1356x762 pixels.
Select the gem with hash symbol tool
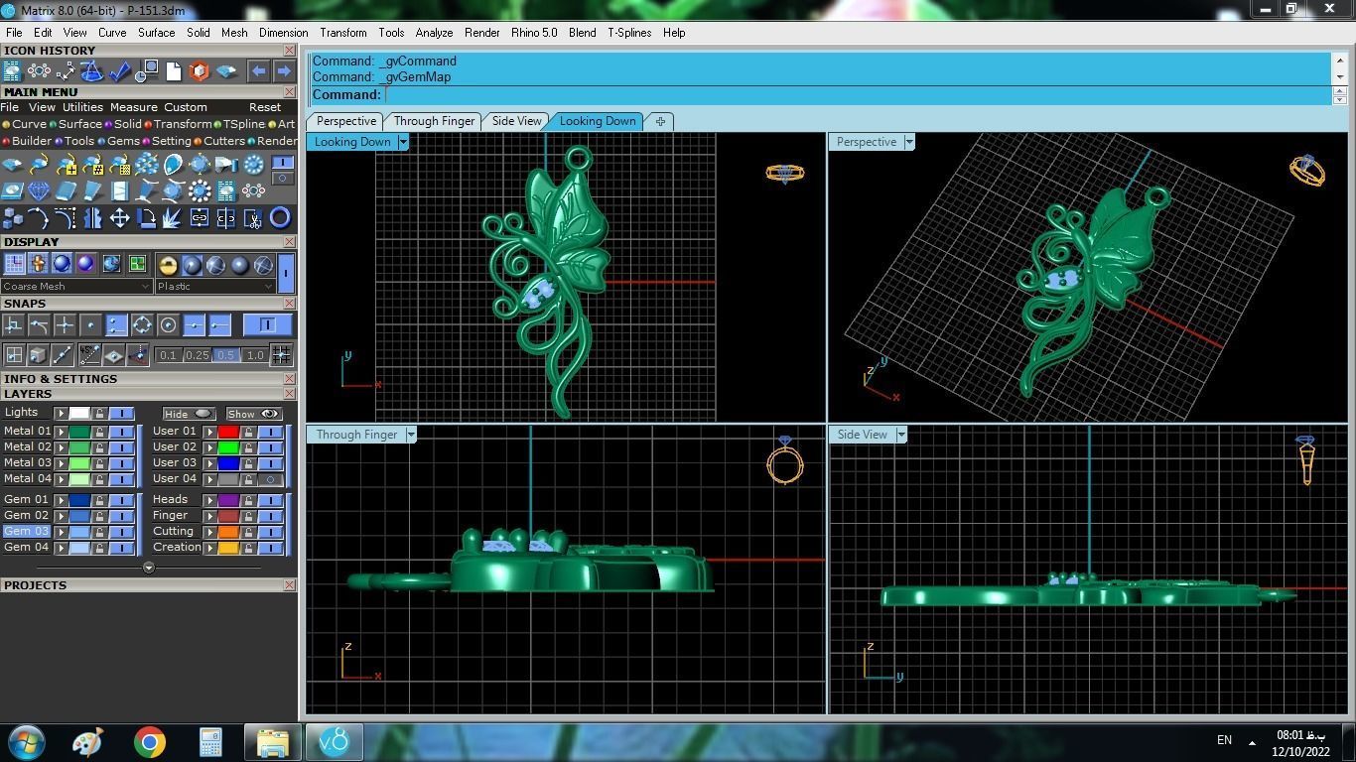92,165
